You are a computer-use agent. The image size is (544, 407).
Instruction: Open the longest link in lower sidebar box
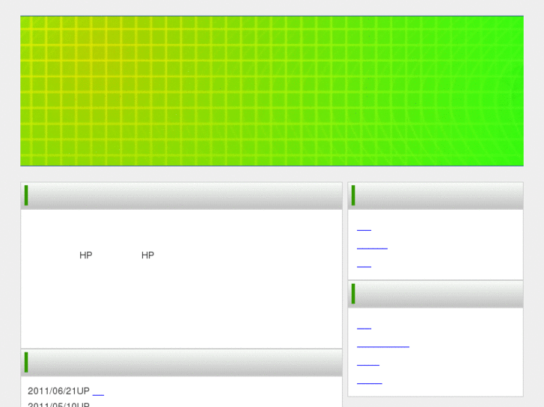383,346
